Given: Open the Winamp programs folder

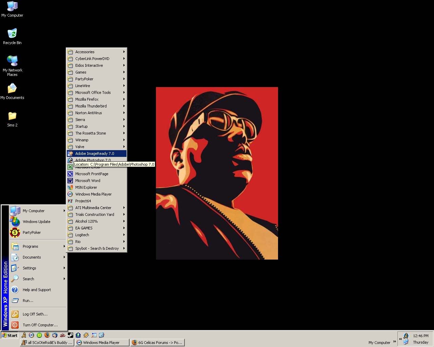Looking at the screenshot, I should click(x=97, y=140).
